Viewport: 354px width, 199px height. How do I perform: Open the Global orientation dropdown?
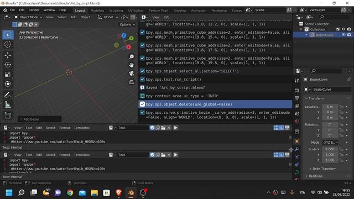(x=108, y=17)
